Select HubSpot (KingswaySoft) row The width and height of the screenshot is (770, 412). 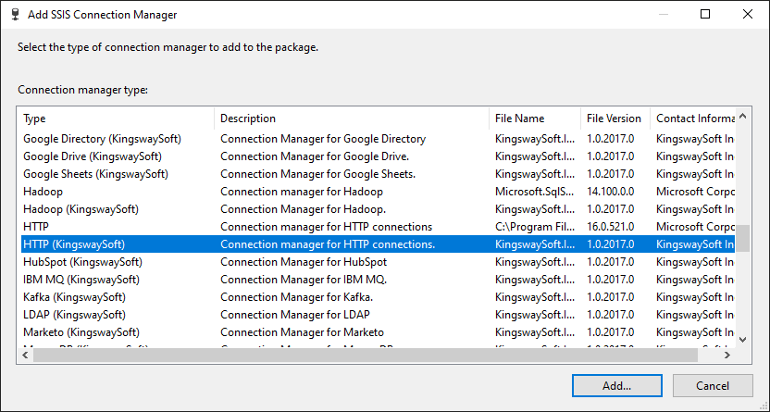378,262
